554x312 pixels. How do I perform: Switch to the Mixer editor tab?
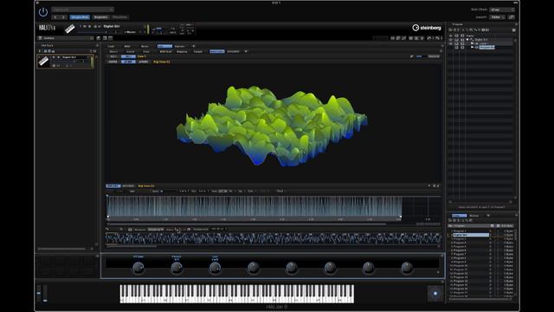(145, 46)
